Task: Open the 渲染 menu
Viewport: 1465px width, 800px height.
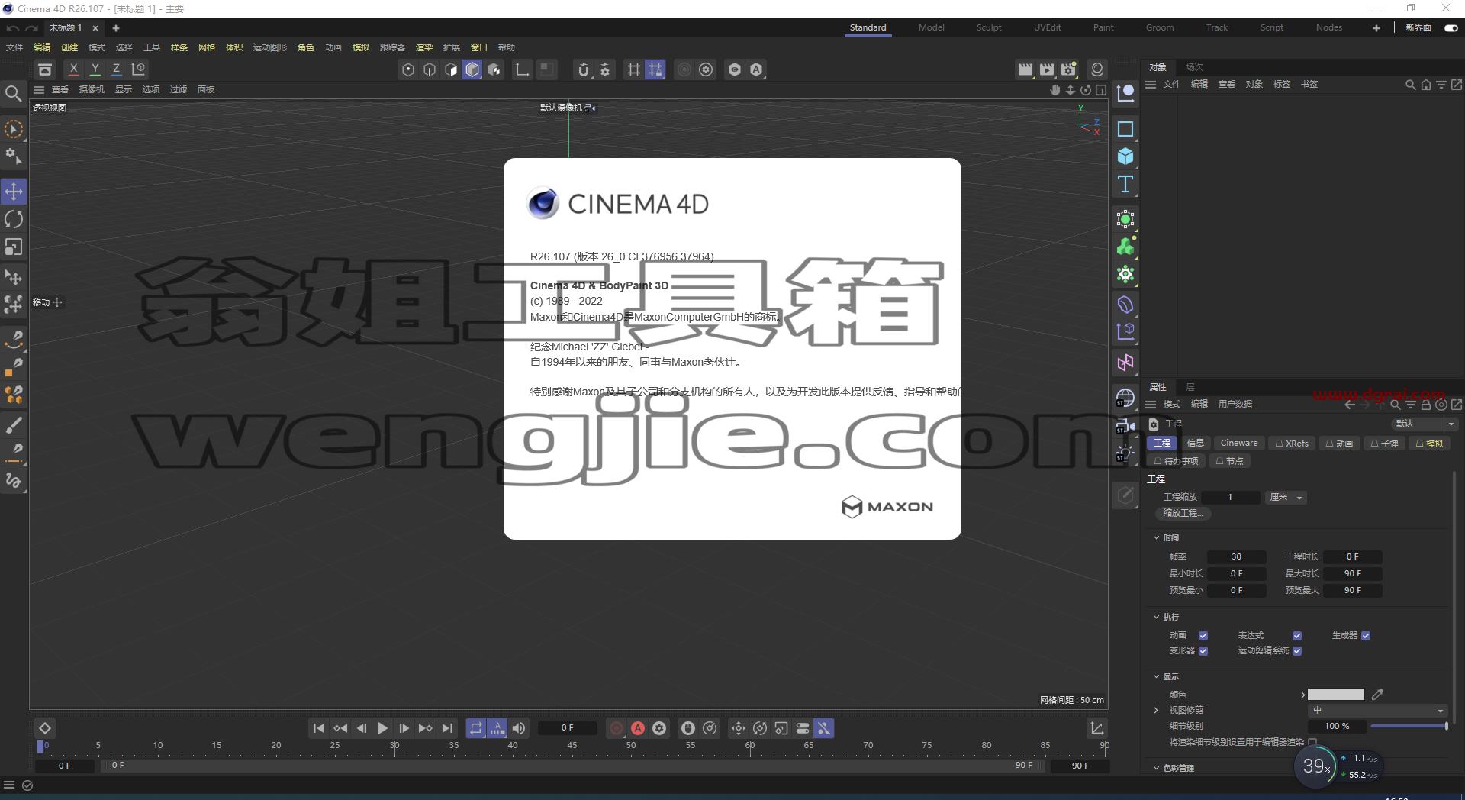Action: 423,47
